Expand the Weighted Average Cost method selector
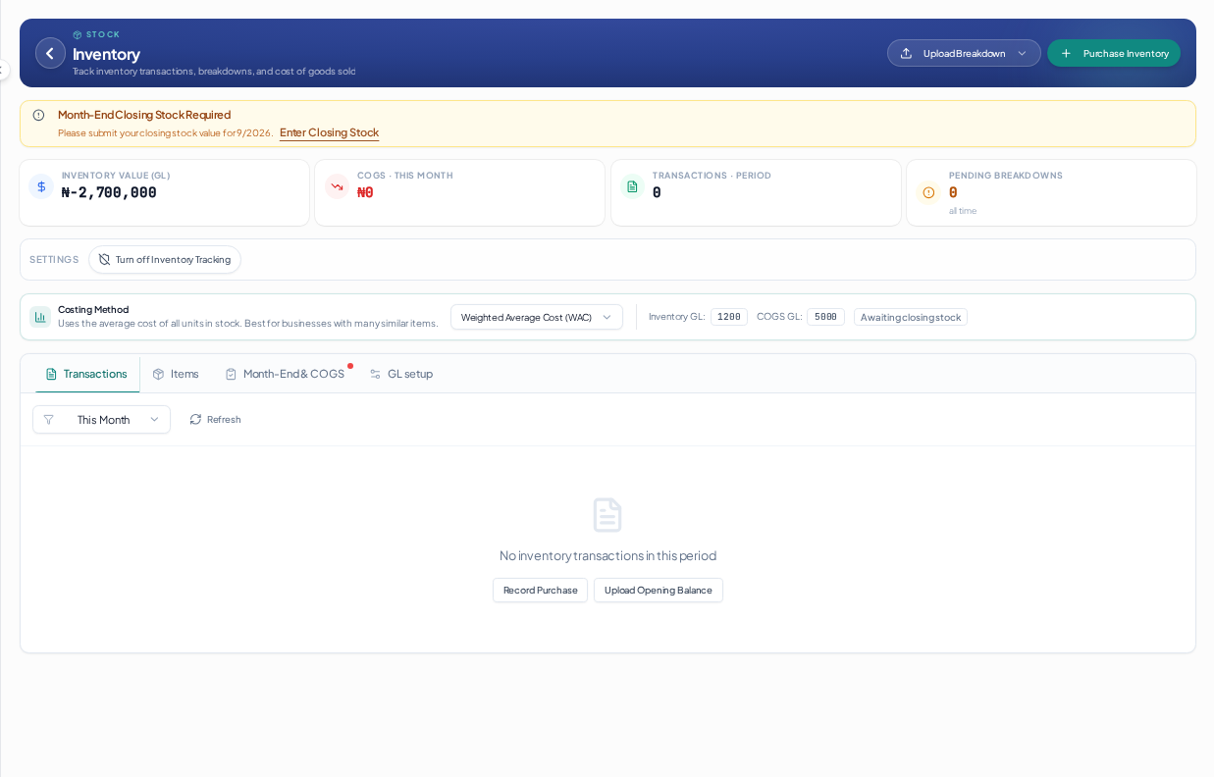The image size is (1214, 777). point(537,317)
